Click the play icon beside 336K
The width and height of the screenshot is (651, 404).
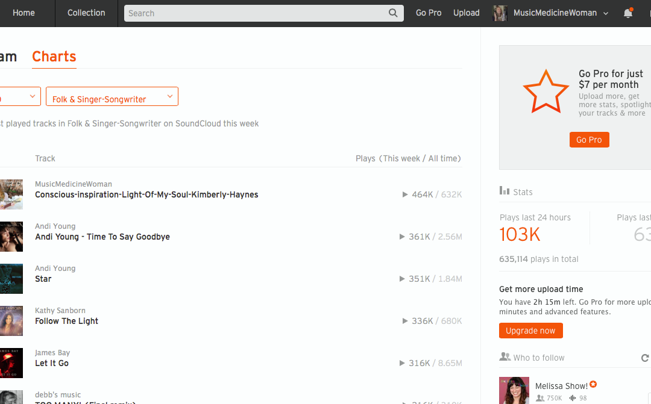pyautogui.click(x=405, y=321)
